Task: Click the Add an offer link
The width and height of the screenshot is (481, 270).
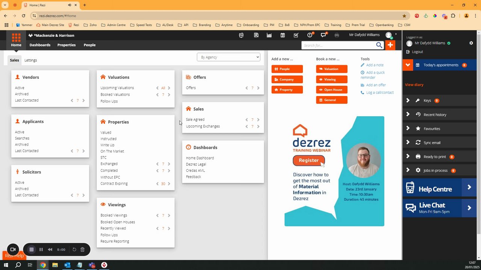Action: (376, 85)
